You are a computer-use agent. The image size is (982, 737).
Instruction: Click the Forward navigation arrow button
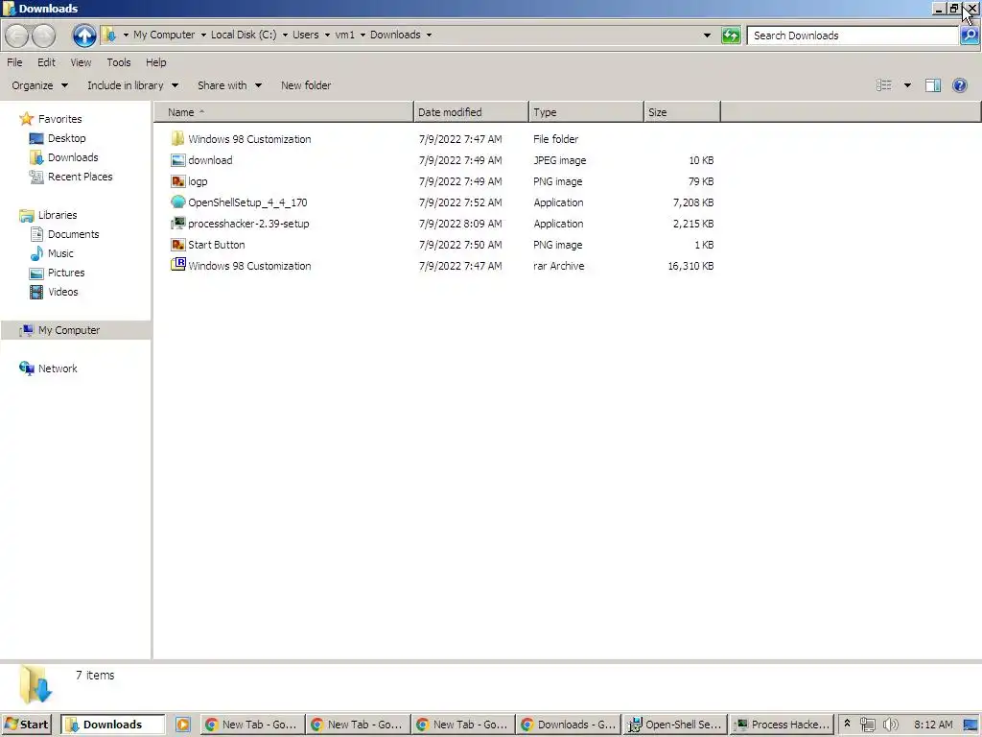pyautogui.click(x=44, y=36)
